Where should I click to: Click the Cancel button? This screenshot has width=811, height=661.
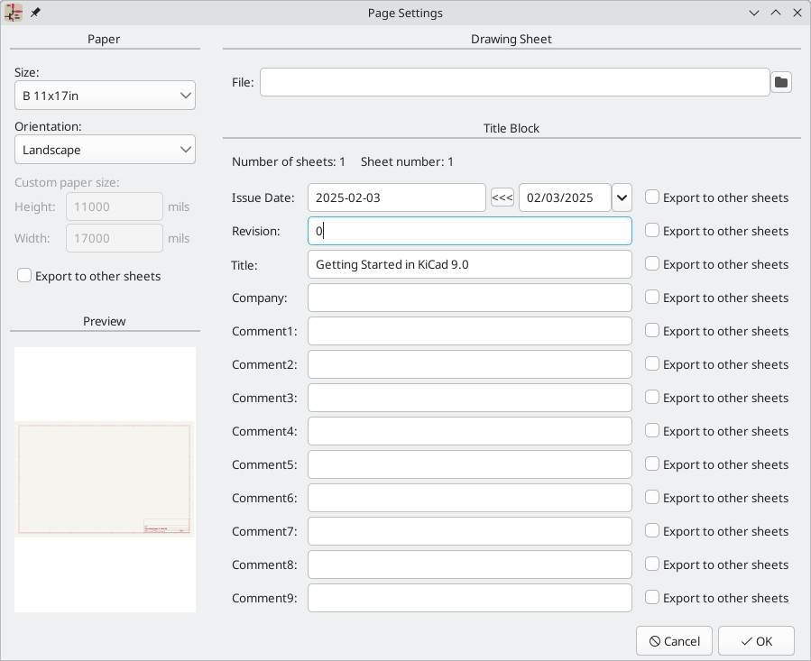674,641
